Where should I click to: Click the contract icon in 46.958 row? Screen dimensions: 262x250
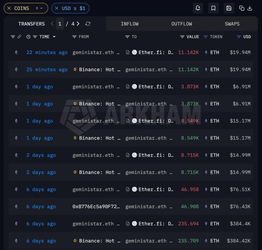tap(128, 190)
